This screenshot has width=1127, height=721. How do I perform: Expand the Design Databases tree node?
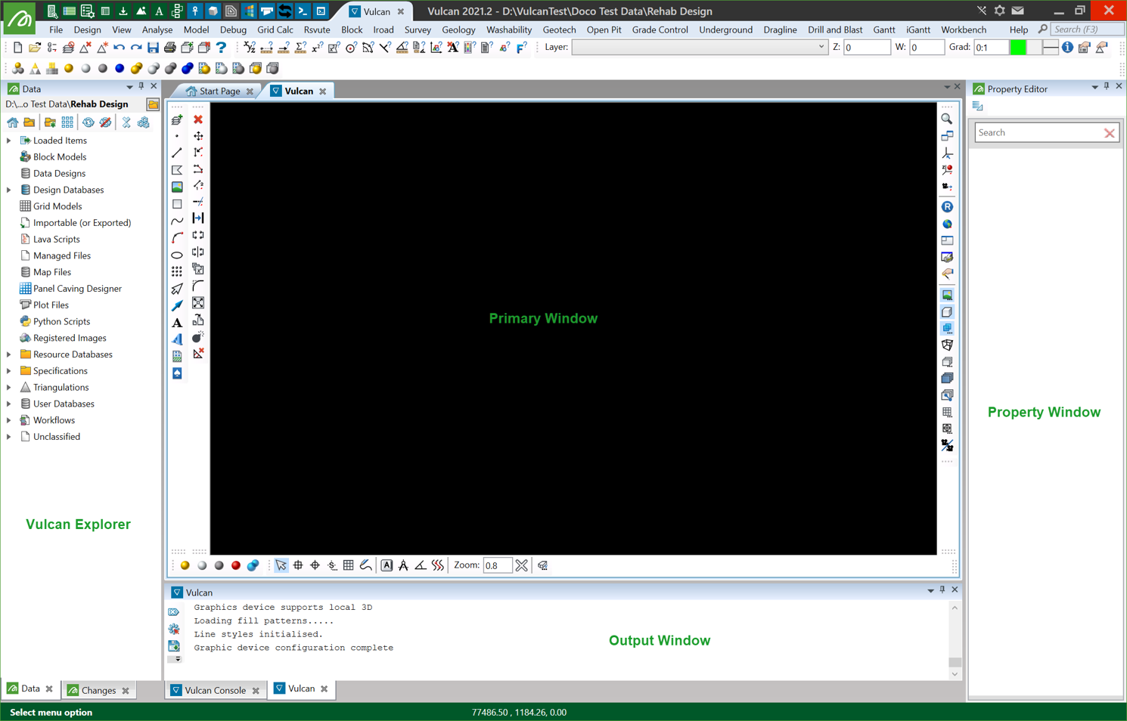(9, 190)
